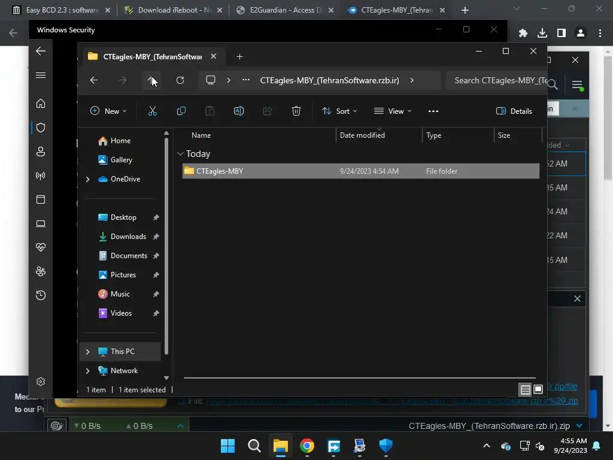Open Chrome downloads icon

coord(542,33)
